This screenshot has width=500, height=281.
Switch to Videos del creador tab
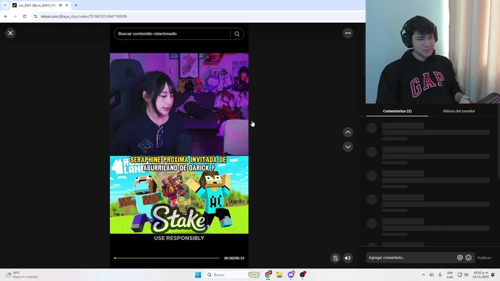459,111
